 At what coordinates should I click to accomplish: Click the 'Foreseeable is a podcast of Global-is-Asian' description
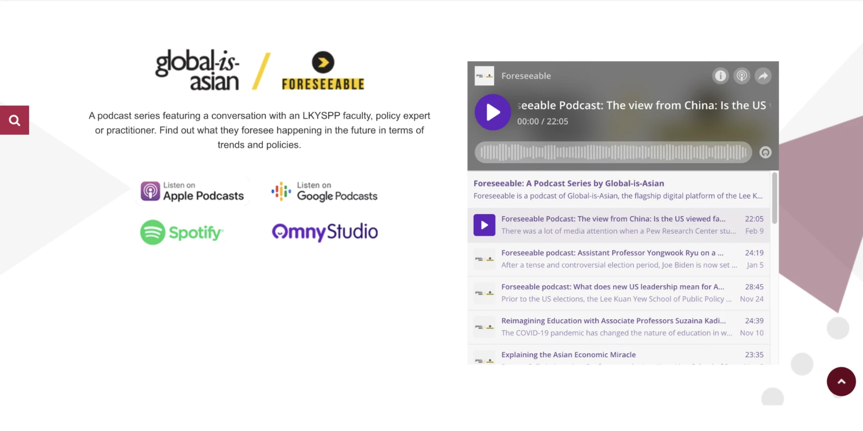tap(618, 196)
